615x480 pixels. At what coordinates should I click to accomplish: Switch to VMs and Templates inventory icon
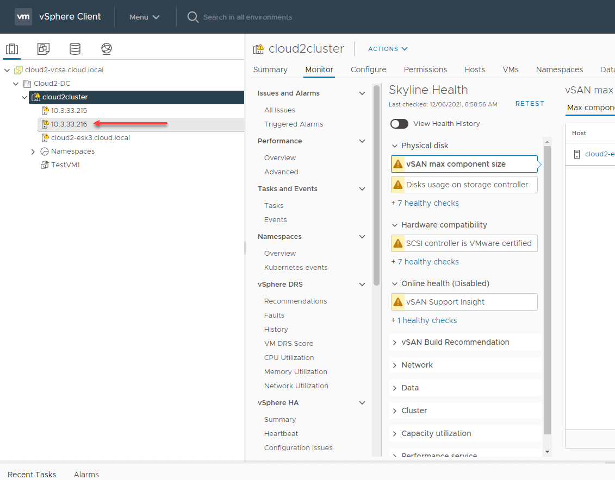pos(44,49)
